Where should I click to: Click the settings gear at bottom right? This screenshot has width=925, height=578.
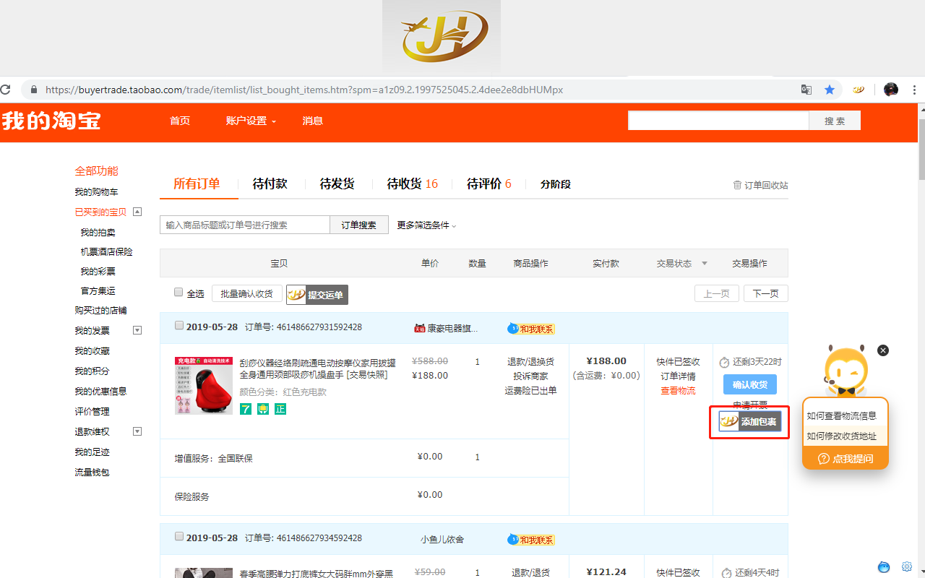(907, 566)
